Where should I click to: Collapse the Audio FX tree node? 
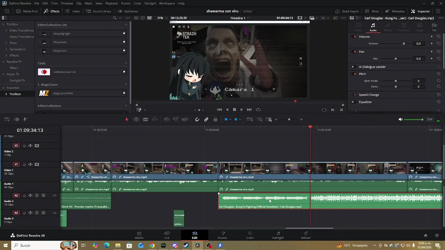pos(3,74)
